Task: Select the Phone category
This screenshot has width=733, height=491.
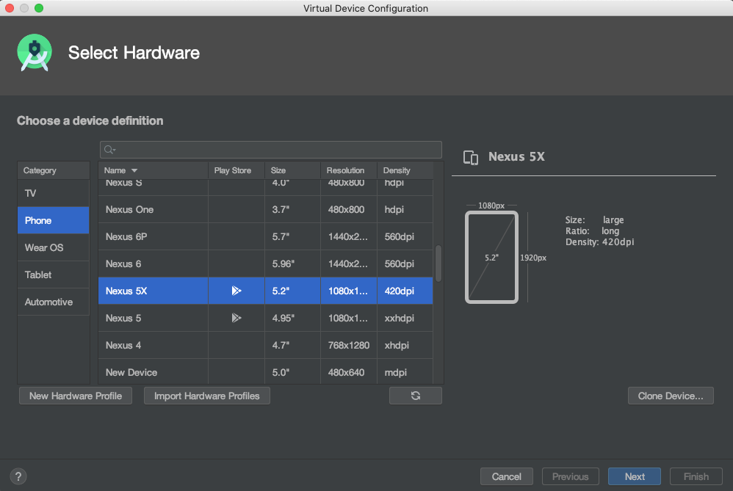Action: [54, 220]
